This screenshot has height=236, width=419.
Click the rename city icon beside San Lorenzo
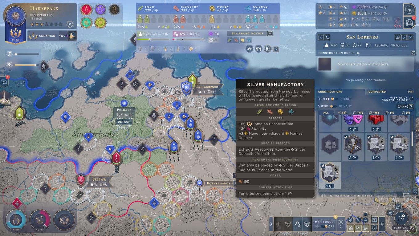327,37
